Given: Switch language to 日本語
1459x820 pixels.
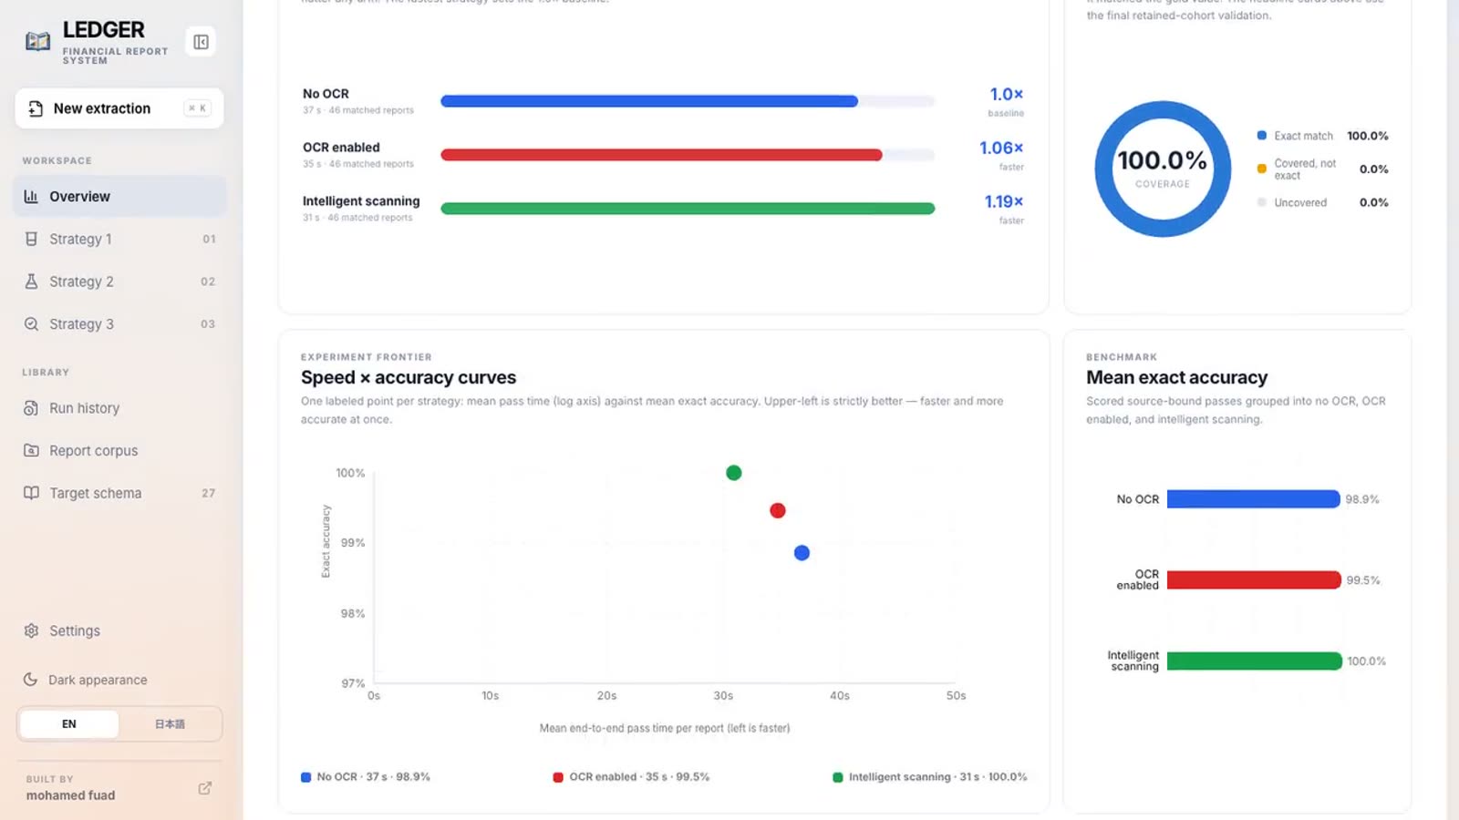Looking at the screenshot, I should point(170,724).
